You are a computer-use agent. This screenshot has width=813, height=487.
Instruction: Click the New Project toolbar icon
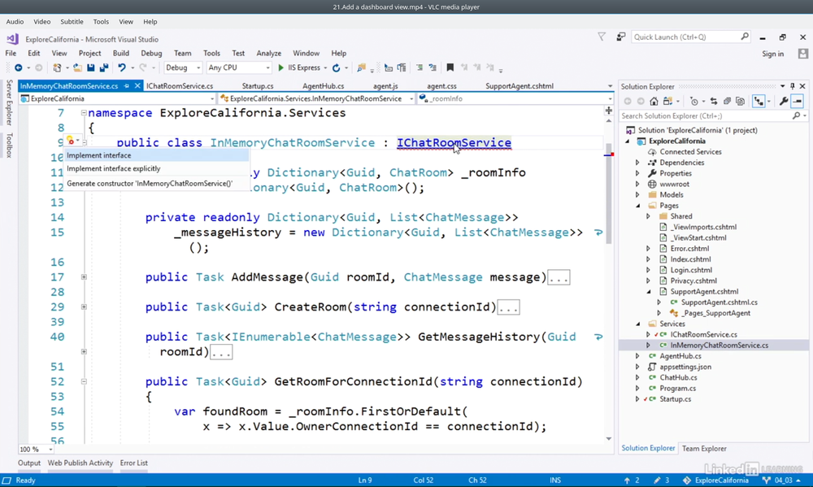pyautogui.click(x=57, y=67)
